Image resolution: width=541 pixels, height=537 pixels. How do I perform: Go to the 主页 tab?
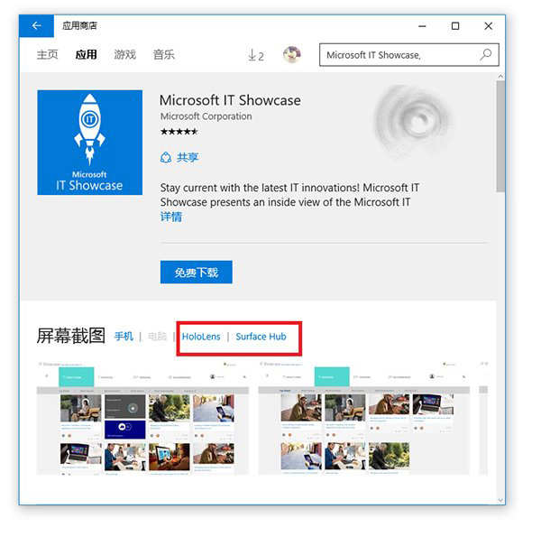[47, 54]
